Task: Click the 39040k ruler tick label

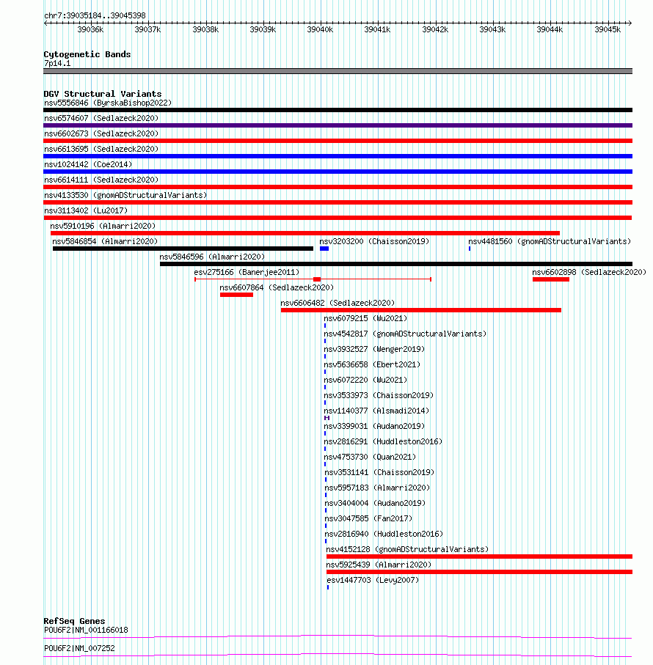Action: point(320,29)
